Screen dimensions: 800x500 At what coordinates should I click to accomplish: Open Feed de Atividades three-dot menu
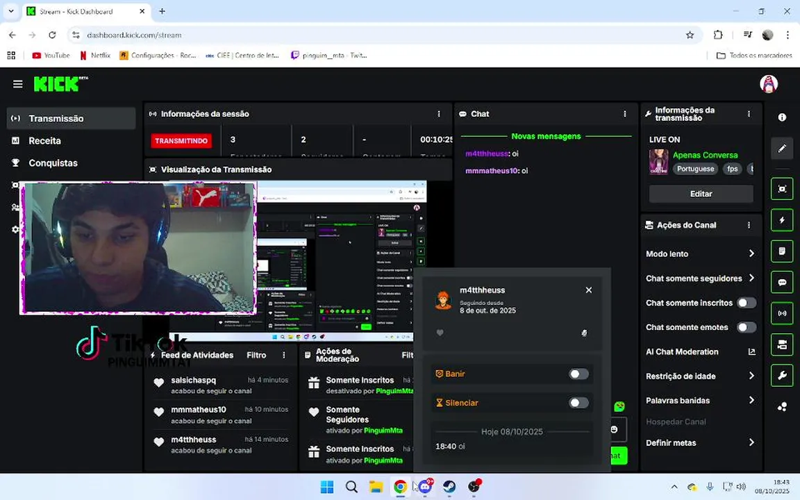point(284,355)
